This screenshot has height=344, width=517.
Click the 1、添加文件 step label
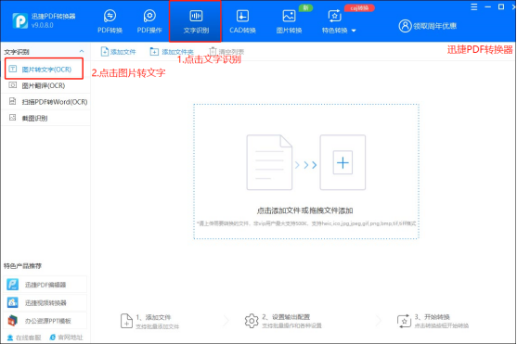154,317
